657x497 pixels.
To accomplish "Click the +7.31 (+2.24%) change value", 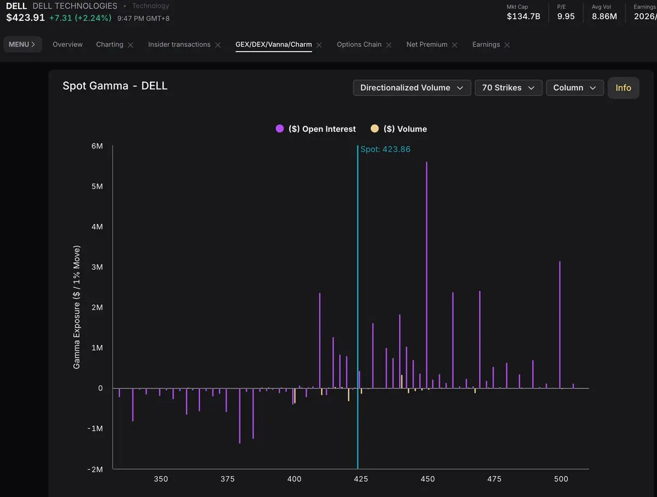I will [x=80, y=18].
